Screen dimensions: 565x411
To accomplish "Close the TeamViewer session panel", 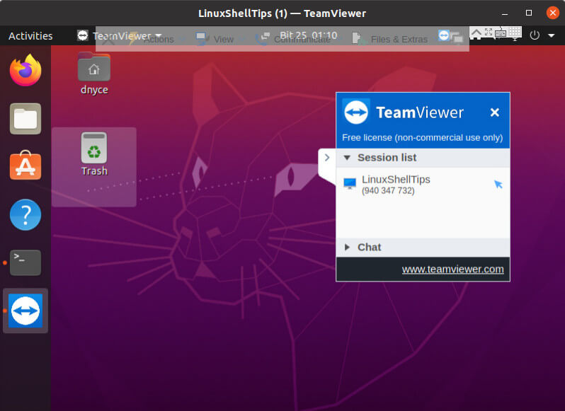I will click(495, 112).
